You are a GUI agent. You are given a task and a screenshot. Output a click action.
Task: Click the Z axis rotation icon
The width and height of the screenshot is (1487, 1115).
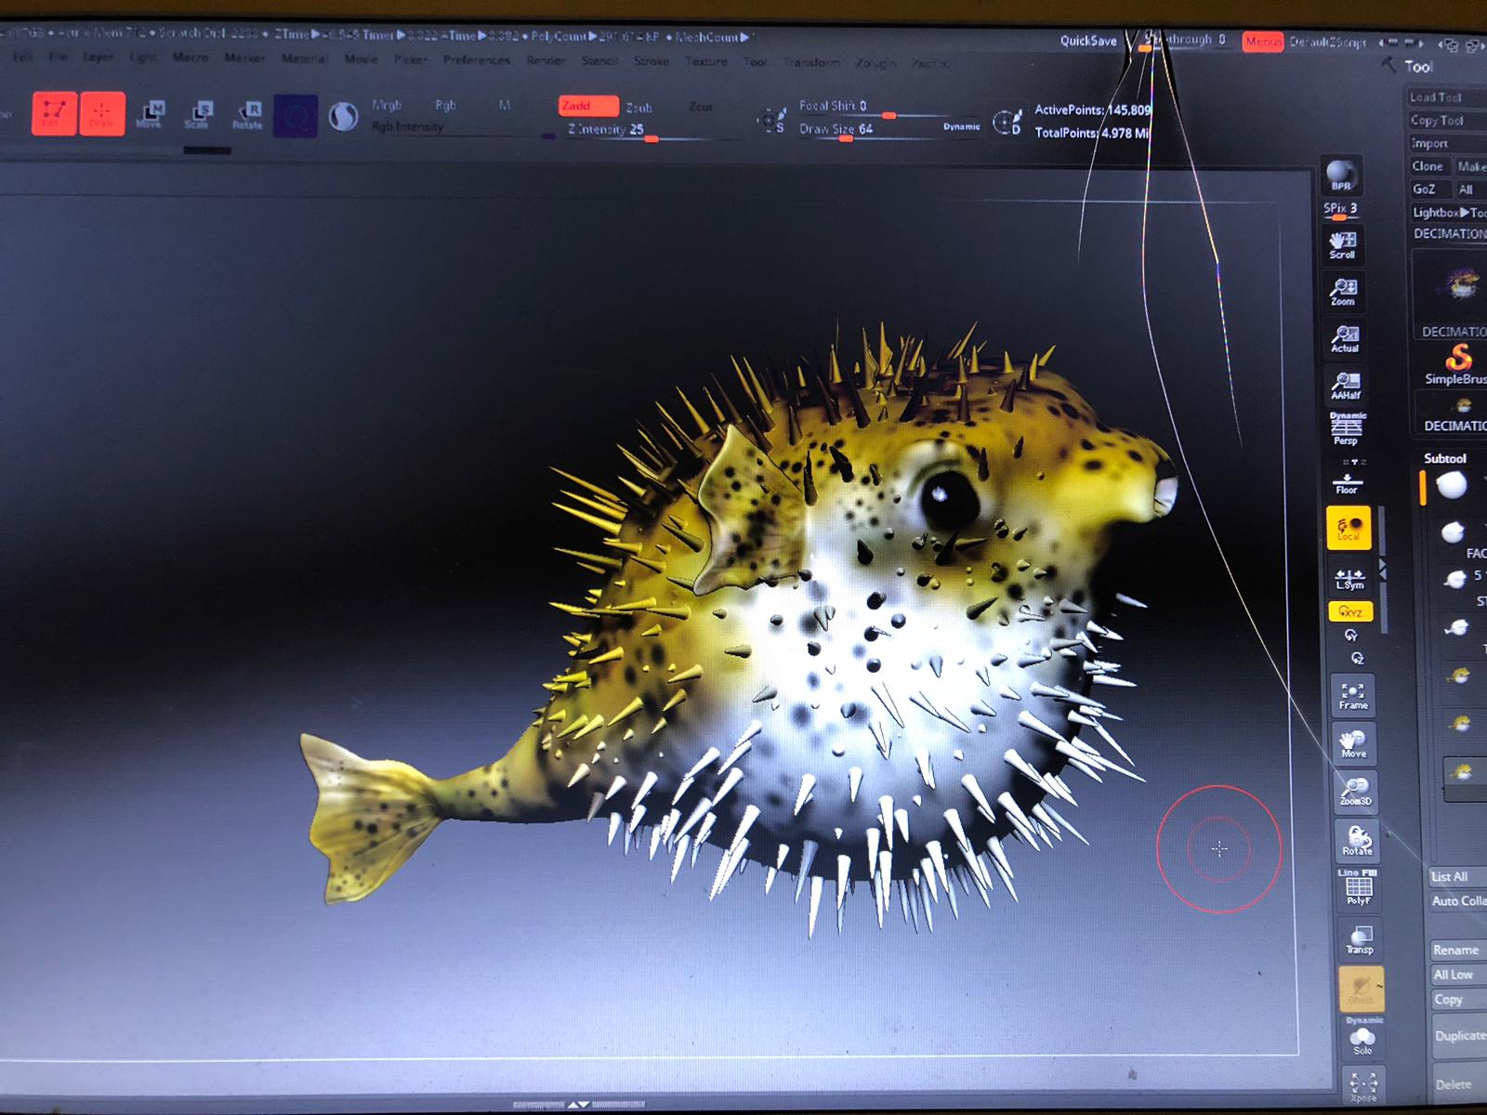[1356, 659]
